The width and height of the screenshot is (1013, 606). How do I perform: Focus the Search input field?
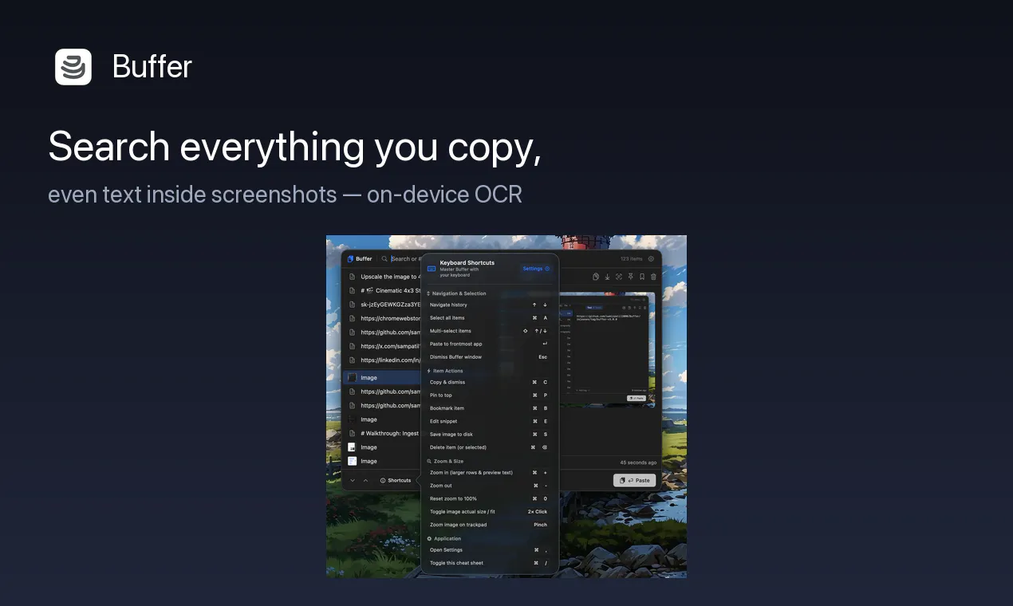coord(406,258)
